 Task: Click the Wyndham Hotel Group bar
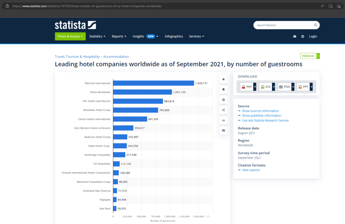[x=135, y=110]
